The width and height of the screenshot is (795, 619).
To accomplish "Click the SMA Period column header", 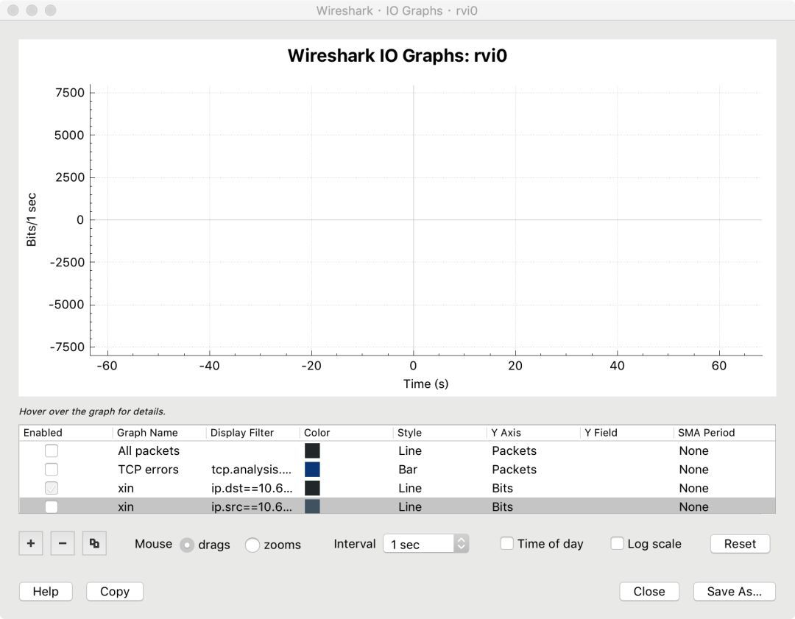I will [706, 433].
